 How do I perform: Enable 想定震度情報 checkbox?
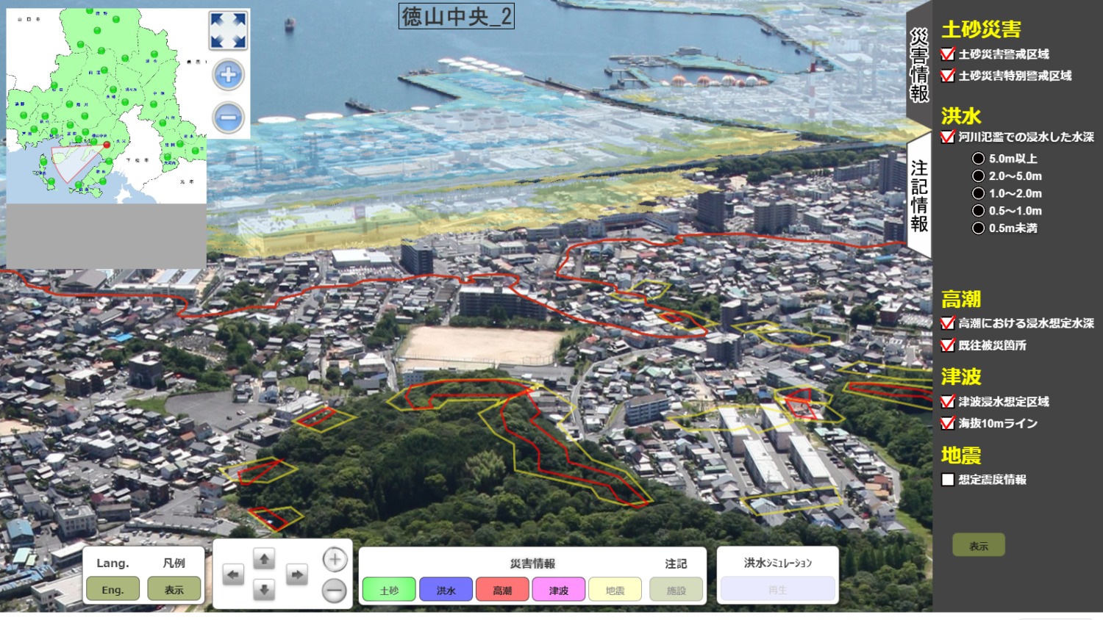(948, 480)
